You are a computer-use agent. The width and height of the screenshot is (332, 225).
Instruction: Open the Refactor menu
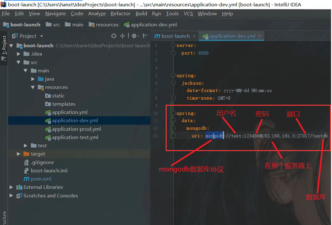point(121,14)
